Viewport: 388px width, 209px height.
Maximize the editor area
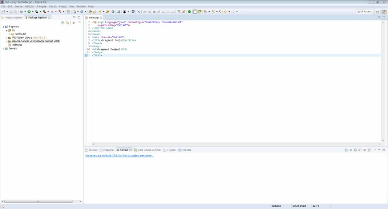coord(384,17)
